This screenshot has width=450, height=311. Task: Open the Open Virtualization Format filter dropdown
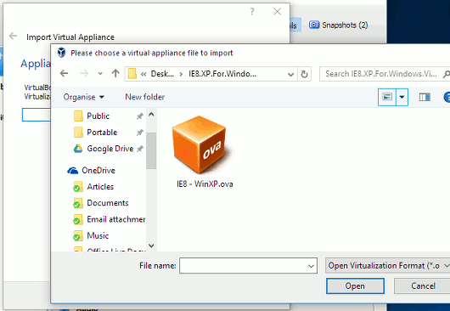387,266
